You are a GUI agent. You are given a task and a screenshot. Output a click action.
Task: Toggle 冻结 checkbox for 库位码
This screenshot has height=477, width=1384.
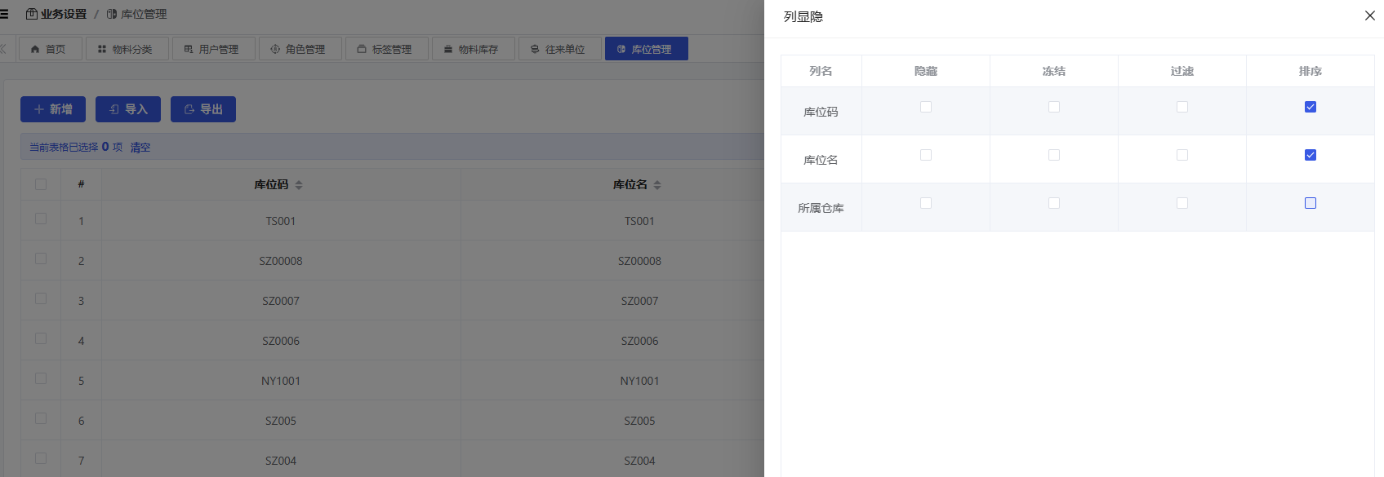(x=1054, y=107)
